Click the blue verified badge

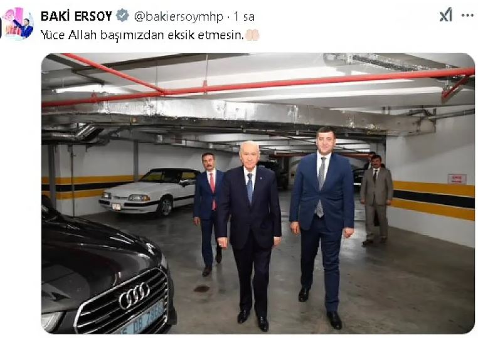click(122, 16)
